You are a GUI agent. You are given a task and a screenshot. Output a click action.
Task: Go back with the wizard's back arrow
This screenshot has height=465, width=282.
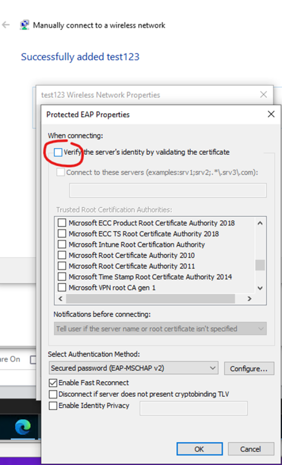[5, 25]
